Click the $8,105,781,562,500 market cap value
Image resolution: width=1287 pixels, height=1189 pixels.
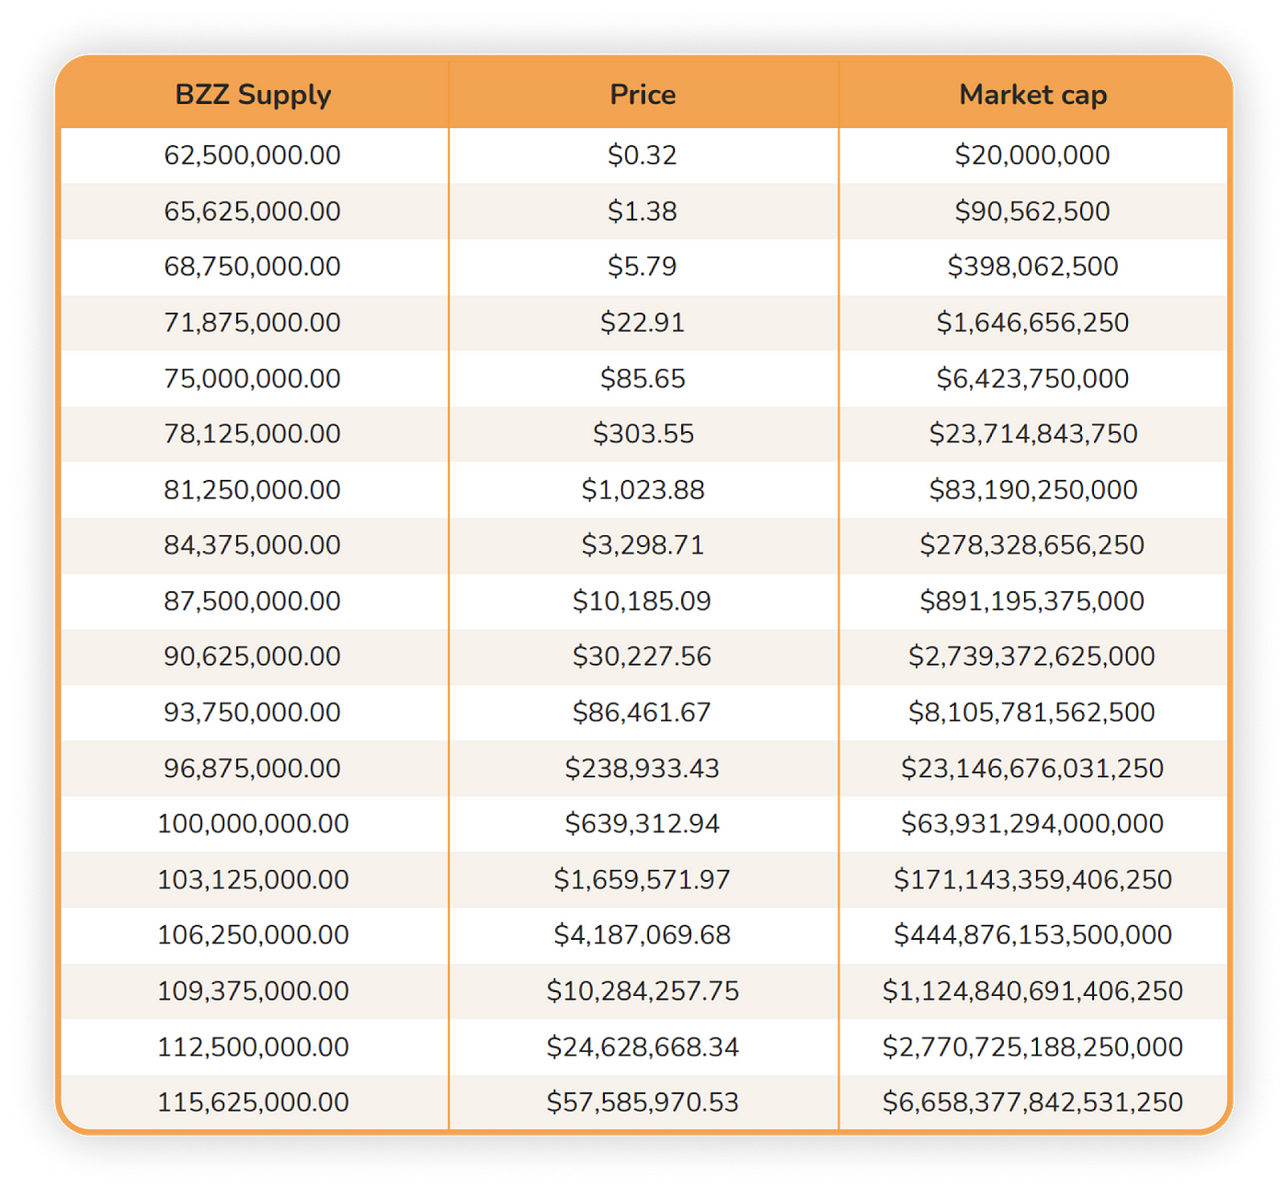1032,713
